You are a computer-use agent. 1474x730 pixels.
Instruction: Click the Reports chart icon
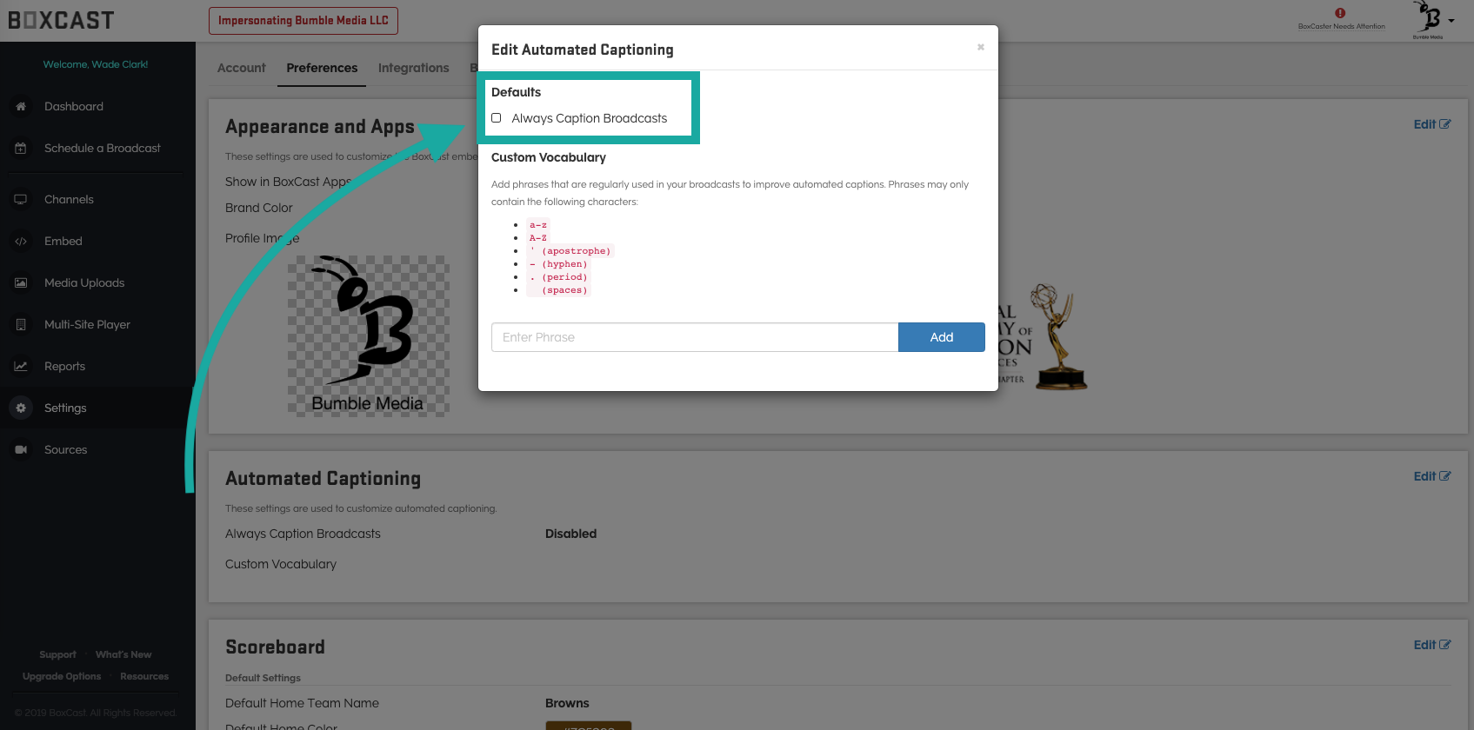[21, 367]
